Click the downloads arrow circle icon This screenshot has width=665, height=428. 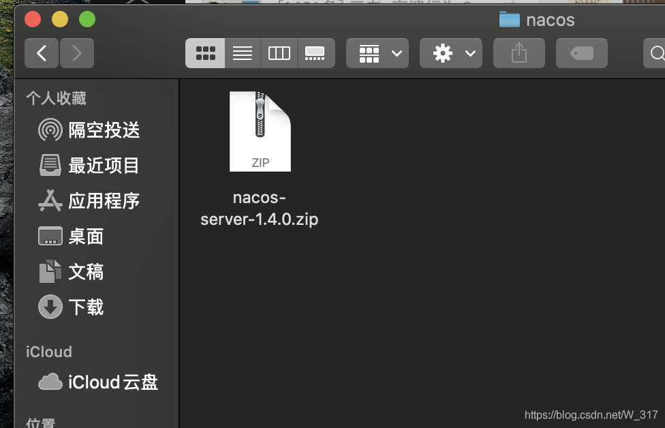[x=50, y=307]
